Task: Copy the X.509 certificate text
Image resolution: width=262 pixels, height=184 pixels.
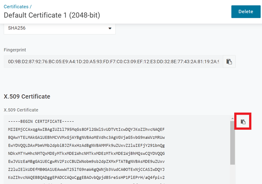Action: [243, 122]
